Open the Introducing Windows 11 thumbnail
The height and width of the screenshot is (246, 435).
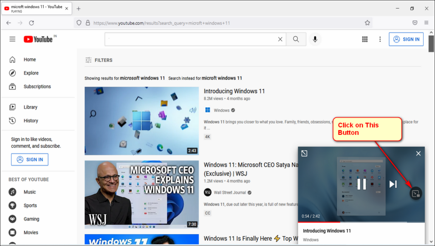point(142,121)
